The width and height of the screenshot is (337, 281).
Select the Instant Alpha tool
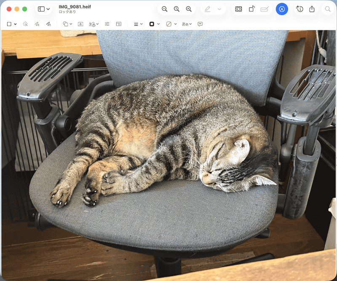(x=25, y=24)
